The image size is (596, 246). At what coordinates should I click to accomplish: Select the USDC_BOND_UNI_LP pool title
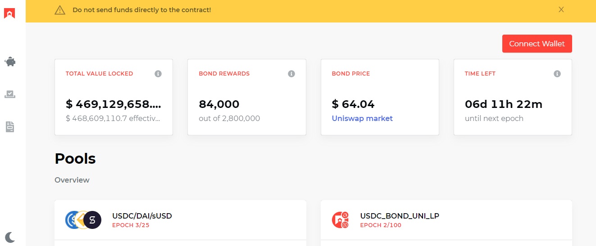400,216
